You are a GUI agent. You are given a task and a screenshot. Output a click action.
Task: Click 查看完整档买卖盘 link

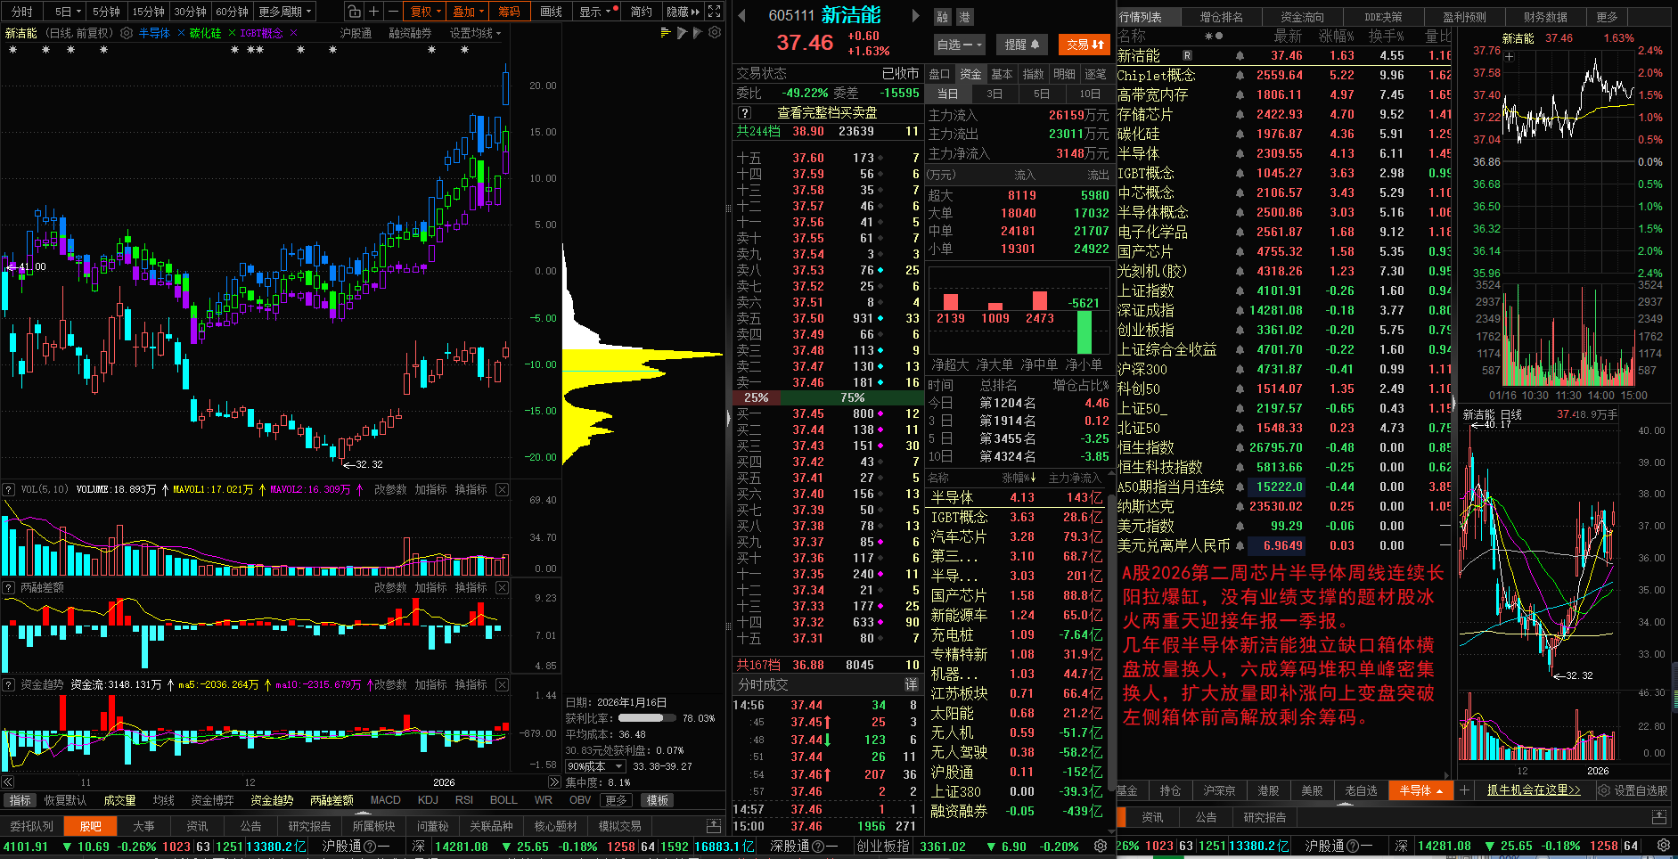[827, 112]
